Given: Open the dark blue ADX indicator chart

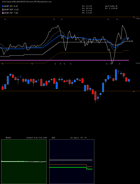Looking at the screenshot, I should [72, 162].
